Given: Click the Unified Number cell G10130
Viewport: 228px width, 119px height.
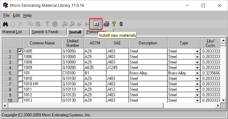Looking at the screenshot, I should point(73,100).
